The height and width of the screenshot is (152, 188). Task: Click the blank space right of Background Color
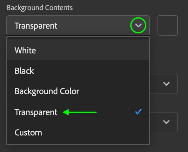[x=114, y=91]
